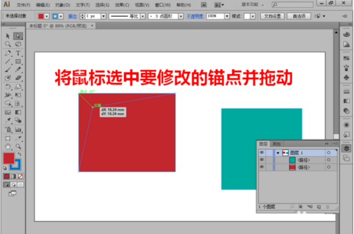Select the Column Graph tool
354x234 pixels.
[x=18, y=130]
